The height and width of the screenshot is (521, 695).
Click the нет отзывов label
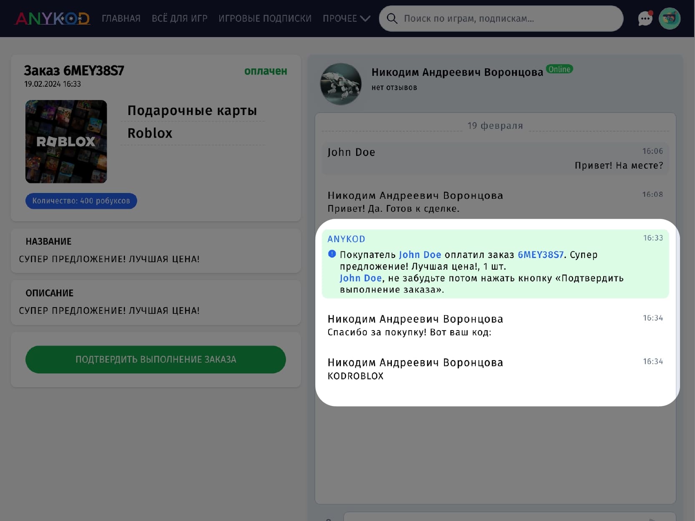(394, 88)
